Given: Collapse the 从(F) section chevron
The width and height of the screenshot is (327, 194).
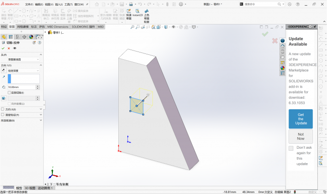Looking at the screenshot, I should point(41,55).
